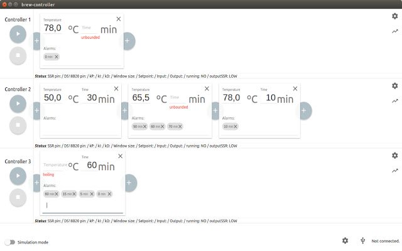Delete Controller 2's 60 min alarm chip
Viewport: 402px width, 251px height.
coord(162,127)
